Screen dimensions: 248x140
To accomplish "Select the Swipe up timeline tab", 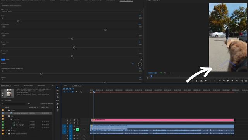I will tap(77, 86).
